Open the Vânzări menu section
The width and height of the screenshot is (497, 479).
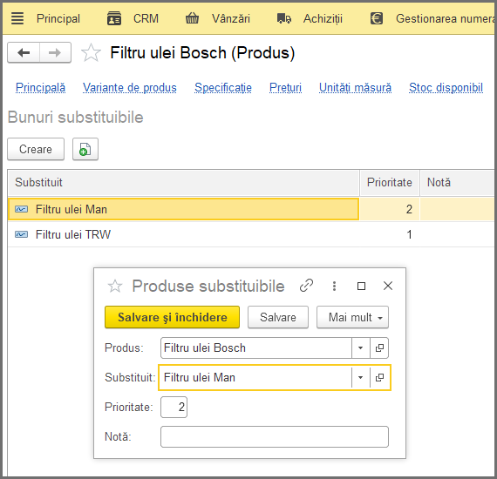(x=231, y=18)
